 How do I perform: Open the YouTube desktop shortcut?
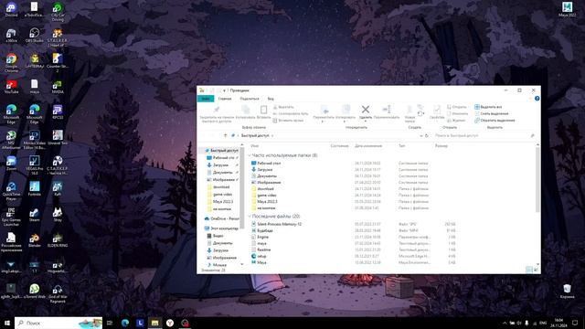[x=11, y=87]
